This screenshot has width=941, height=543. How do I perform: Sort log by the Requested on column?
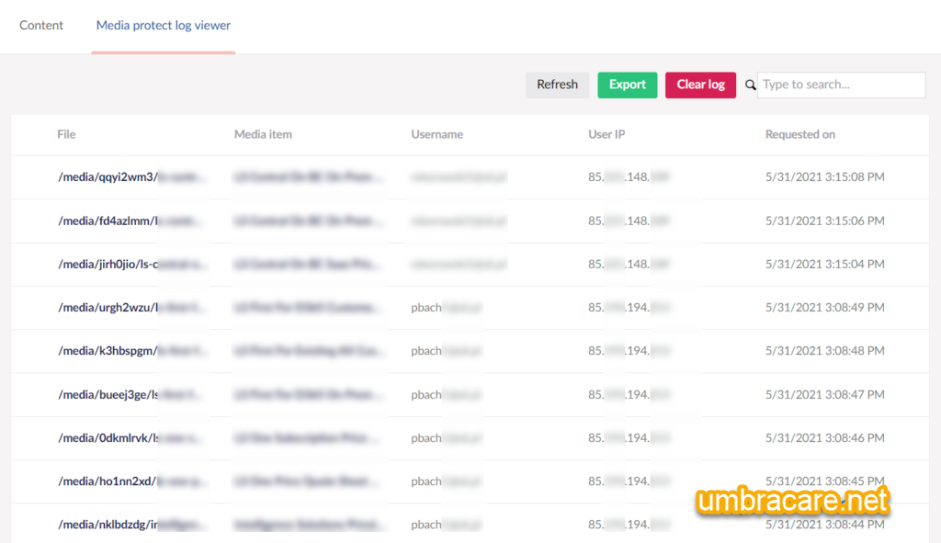pyautogui.click(x=799, y=134)
